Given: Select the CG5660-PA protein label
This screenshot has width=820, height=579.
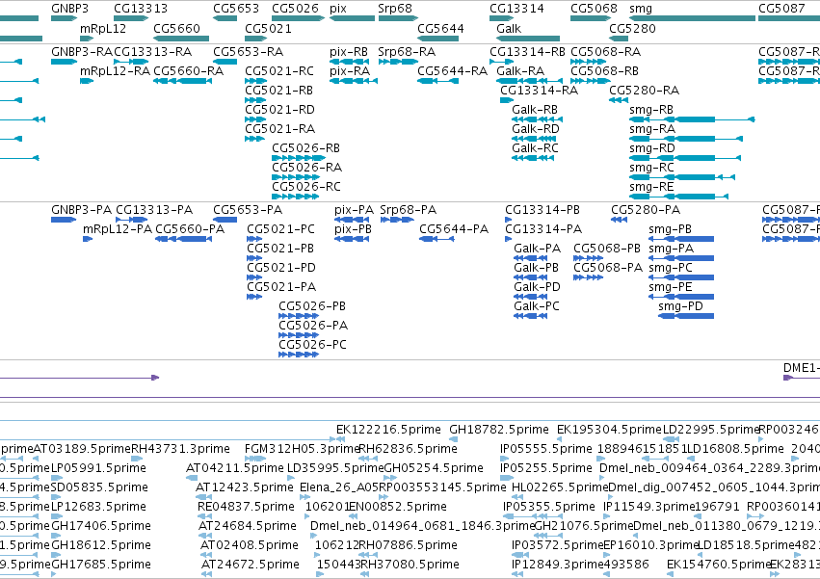Looking at the screenshot, I should pyautogui.click(x=190, y=229).
